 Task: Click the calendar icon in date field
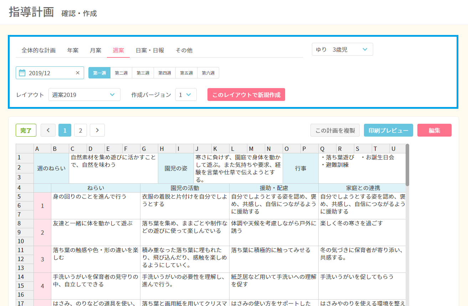(22, 73)
